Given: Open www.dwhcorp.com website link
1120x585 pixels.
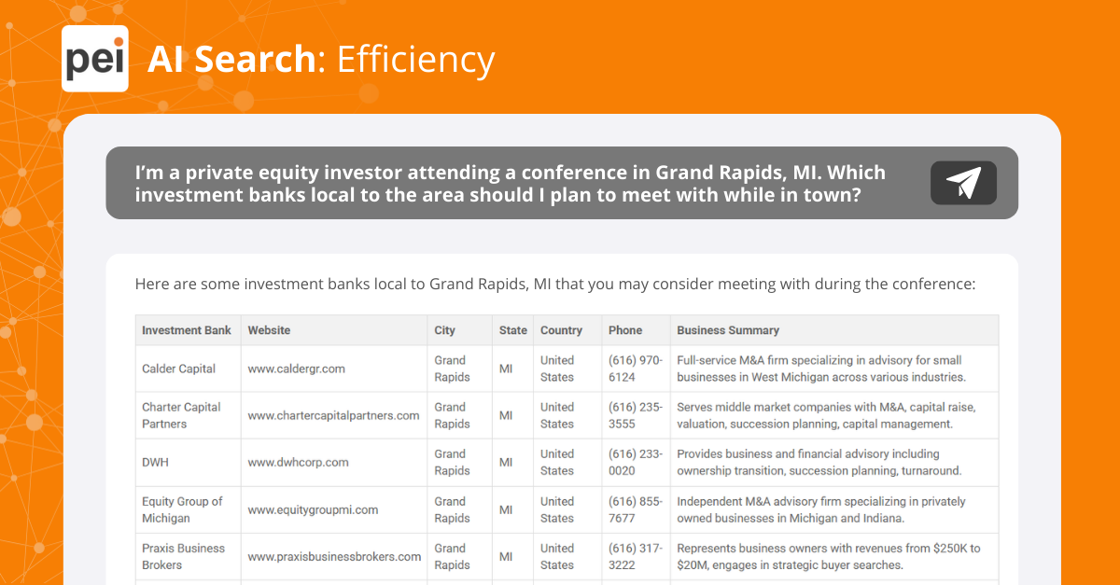Looking at the screenshot, I should click(299, 462).
